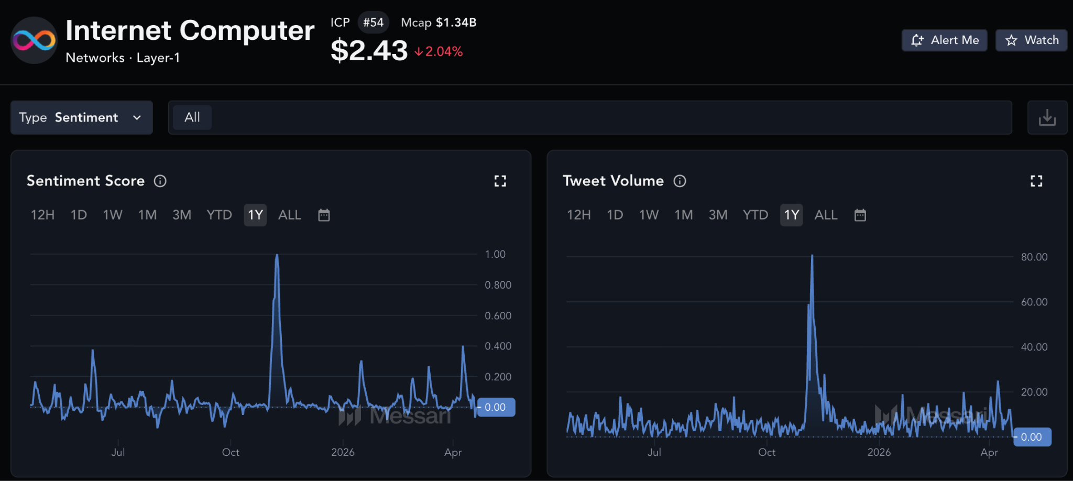Click the #54 rank badge

pyautogui.click(x=373, y=23)
